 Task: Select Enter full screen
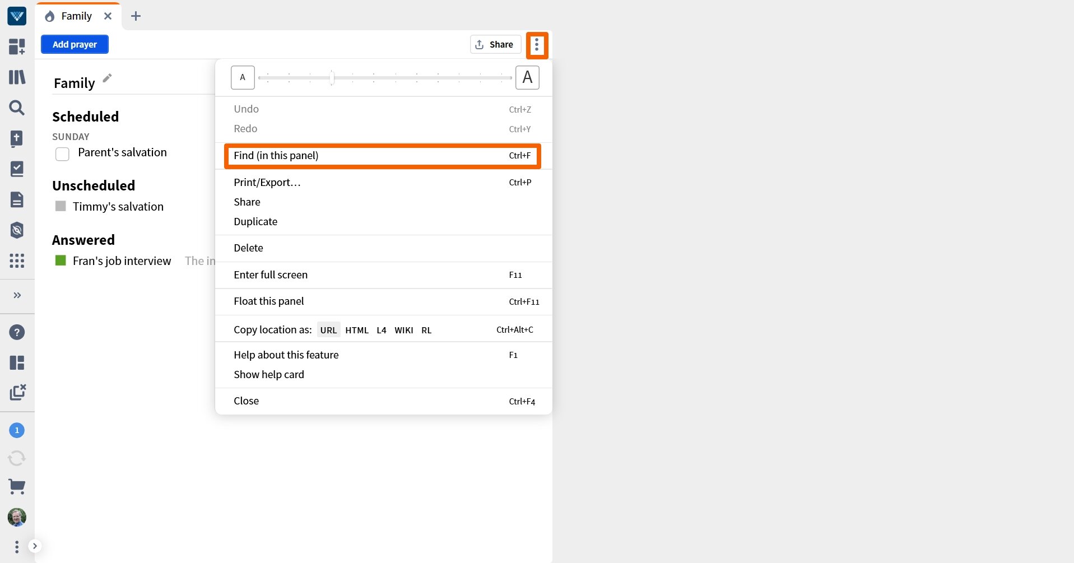[x=384, y=275]
